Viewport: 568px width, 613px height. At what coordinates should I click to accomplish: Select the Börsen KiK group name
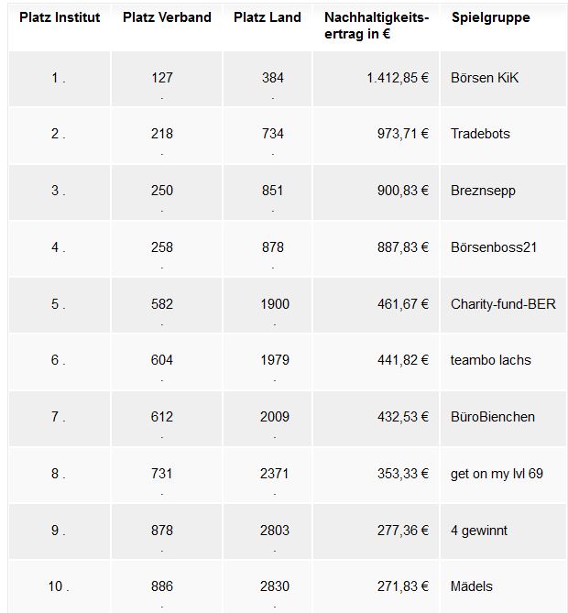(485, 78)
